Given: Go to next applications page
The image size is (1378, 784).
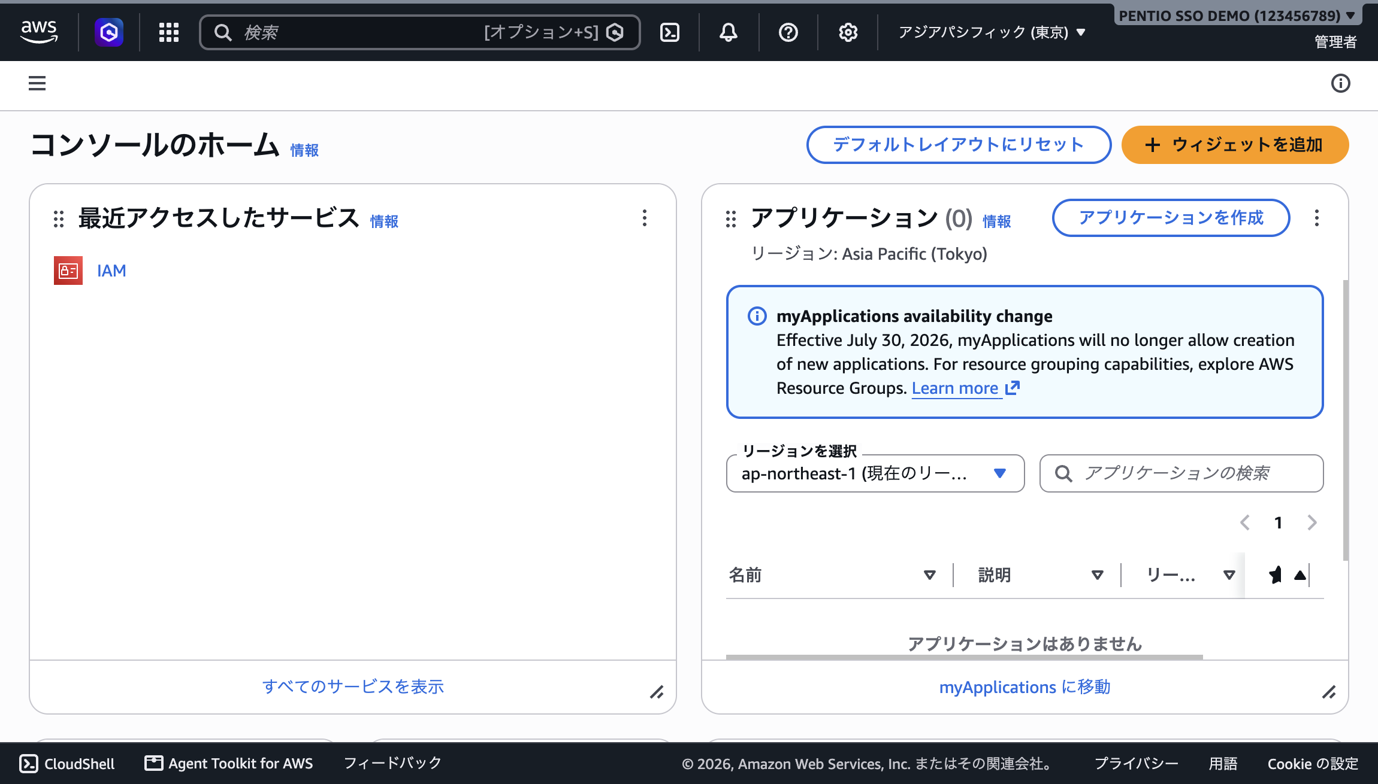Looking at the screenshot, I should point(1312,522).
